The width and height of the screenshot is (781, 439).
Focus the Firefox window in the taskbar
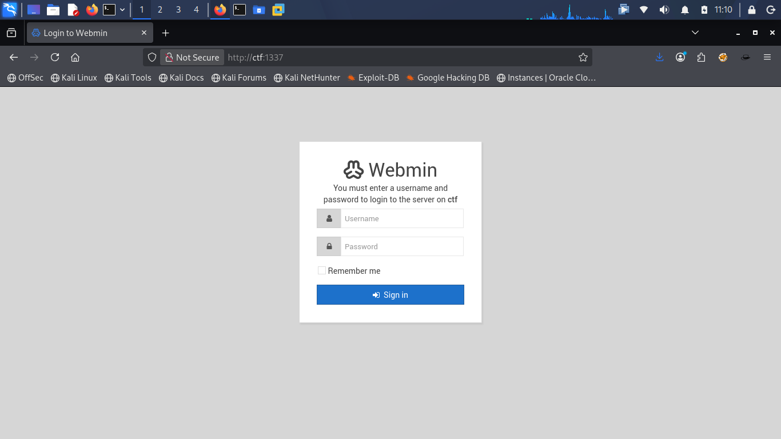pos(220,9)
